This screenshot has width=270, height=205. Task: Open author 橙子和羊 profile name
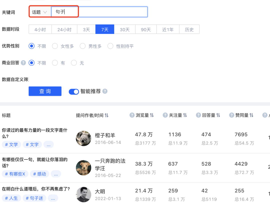tap(105, 135)
